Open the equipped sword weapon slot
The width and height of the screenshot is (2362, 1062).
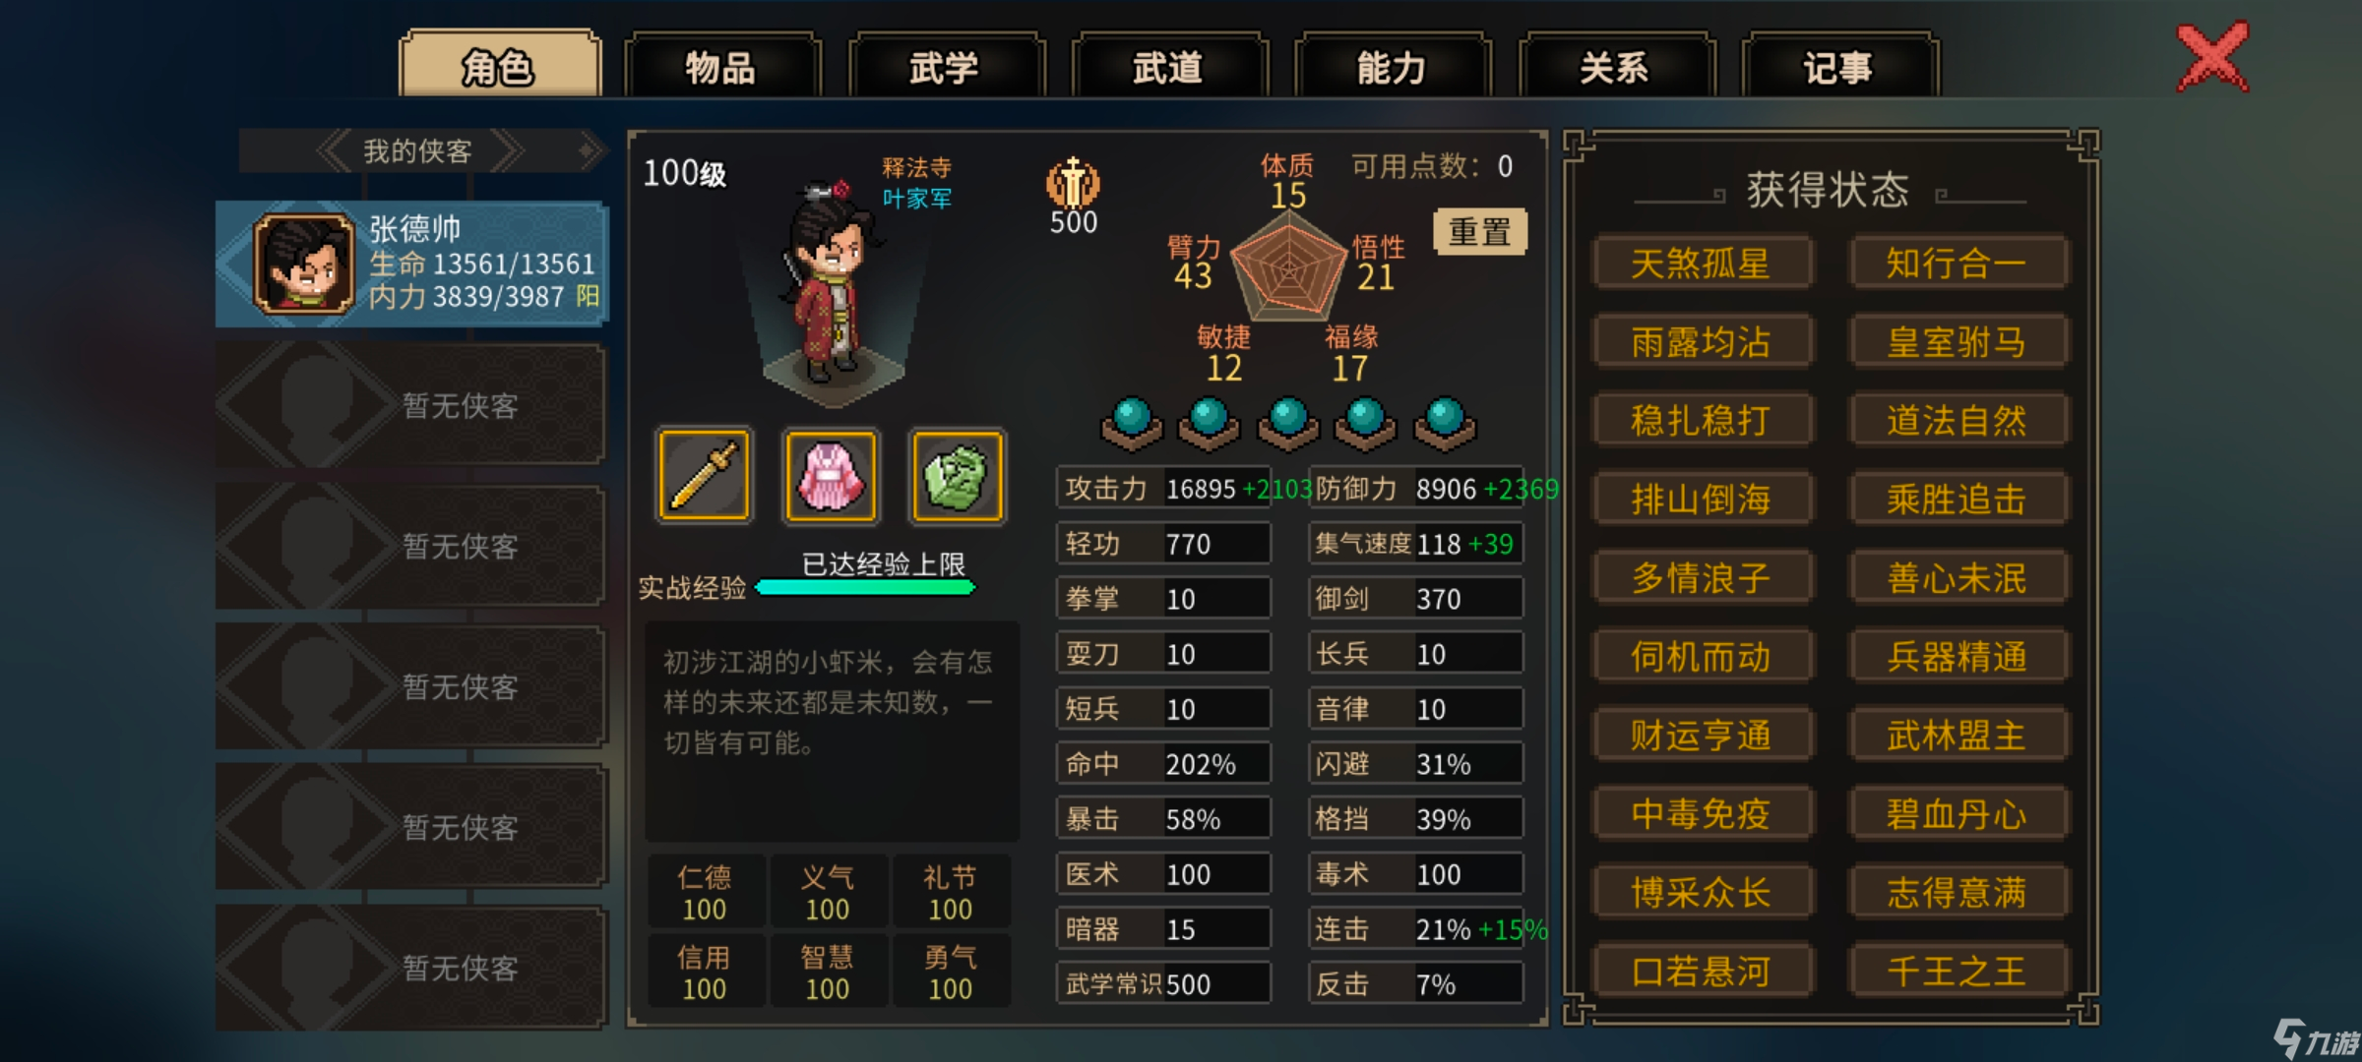[x=704, y=476]
